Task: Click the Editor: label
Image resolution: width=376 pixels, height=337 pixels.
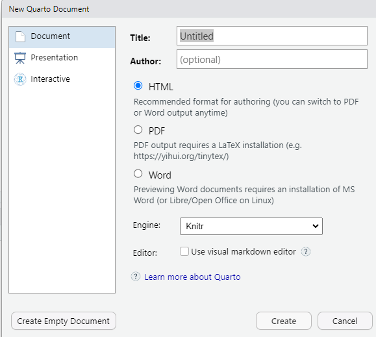Action: click(145, 253)
